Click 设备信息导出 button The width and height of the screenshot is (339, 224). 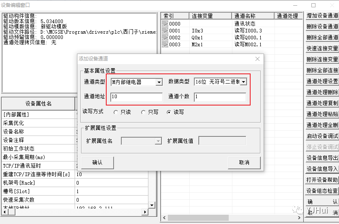click(322, 158)
